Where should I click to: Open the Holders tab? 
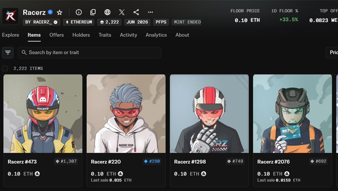coord(81,35)
